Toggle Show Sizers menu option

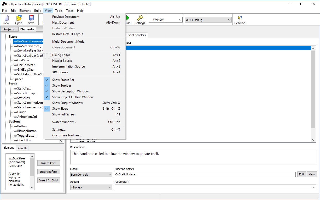85,109
